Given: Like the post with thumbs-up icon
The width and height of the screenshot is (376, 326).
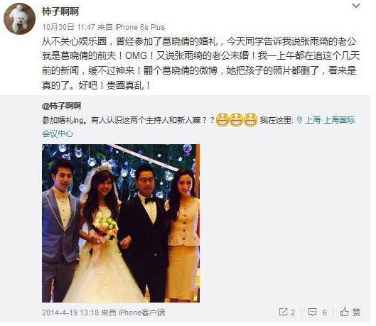Looking at the screenshot, I should 344,312.
